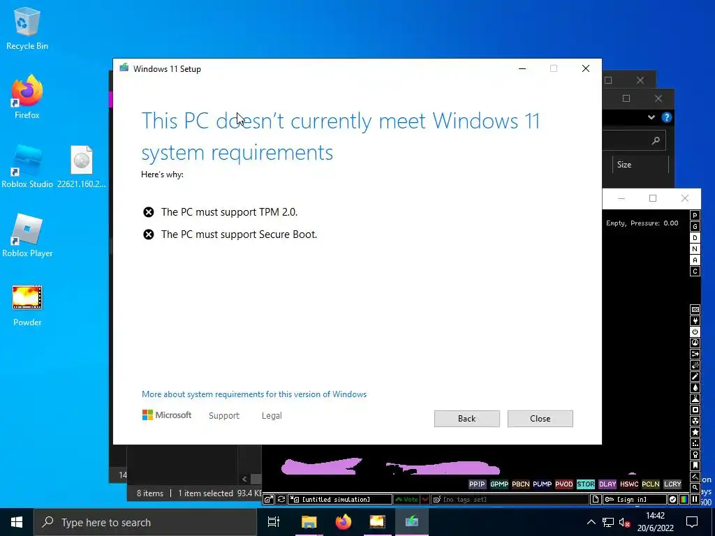Open the Game of Life category
The width and height of the screenshot is (715, 536).
[x=695, y=443]
